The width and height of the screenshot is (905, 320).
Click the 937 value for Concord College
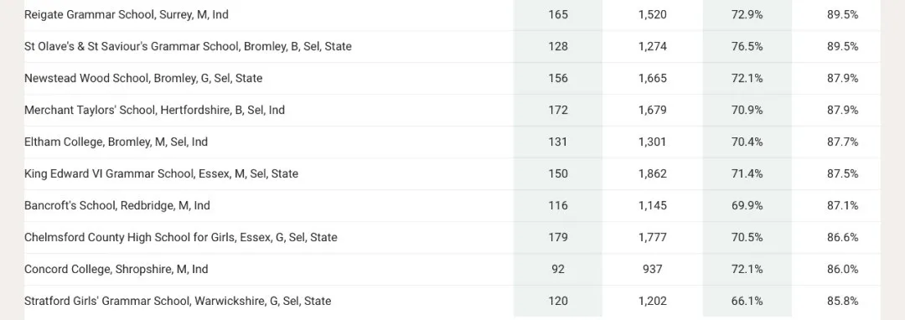[x=652, y=269]
